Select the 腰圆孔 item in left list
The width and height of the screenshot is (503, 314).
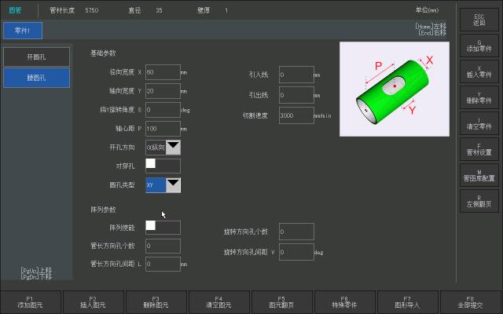(x=36, y=78)
